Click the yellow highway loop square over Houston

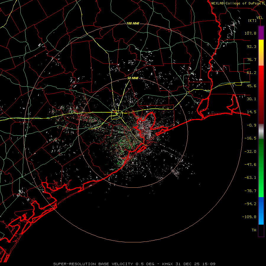click(x=117, y=115)
